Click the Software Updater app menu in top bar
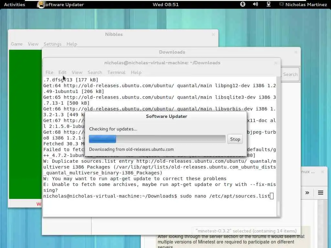 click(x=60, y=5)
